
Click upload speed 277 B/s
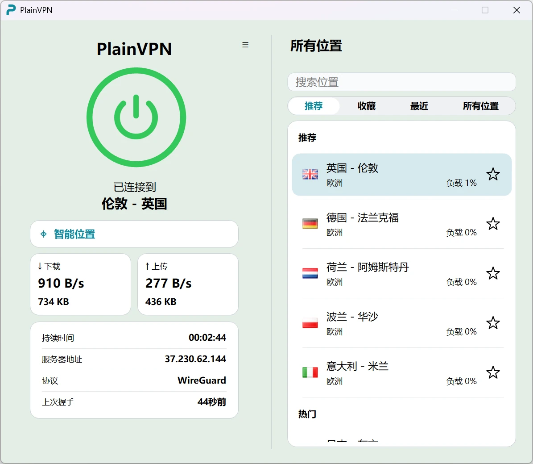click(168, 283)
